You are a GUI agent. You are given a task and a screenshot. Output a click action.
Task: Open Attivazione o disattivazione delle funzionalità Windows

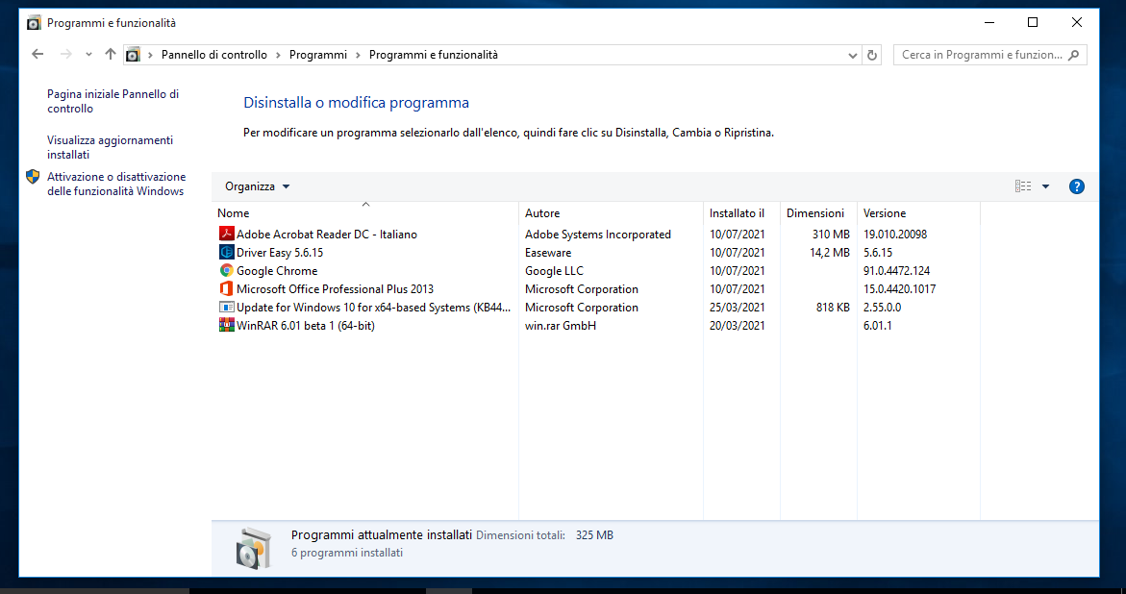(x=116, y=184)
